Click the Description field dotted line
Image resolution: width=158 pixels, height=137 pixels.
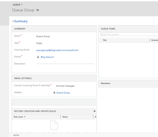point(65,64)
